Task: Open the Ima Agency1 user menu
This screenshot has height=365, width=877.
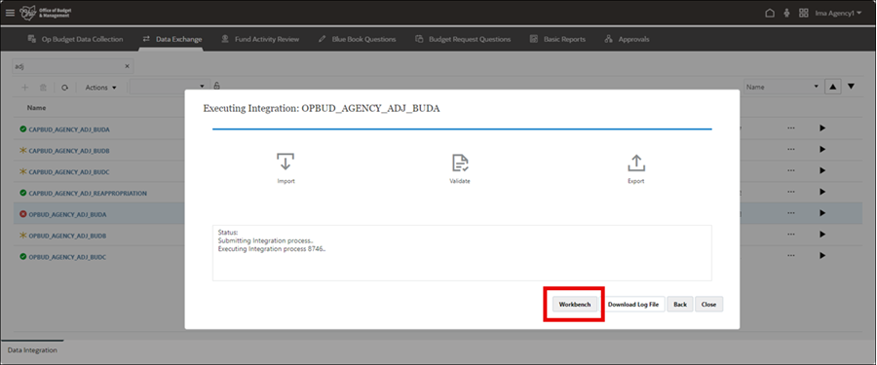Action: [x=838, y=13]
